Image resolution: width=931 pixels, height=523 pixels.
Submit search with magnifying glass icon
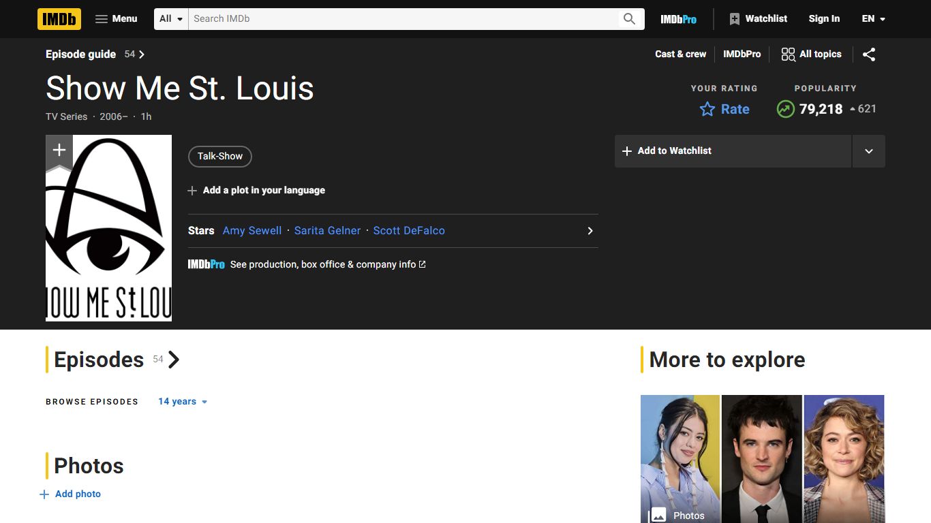(629, 19)
